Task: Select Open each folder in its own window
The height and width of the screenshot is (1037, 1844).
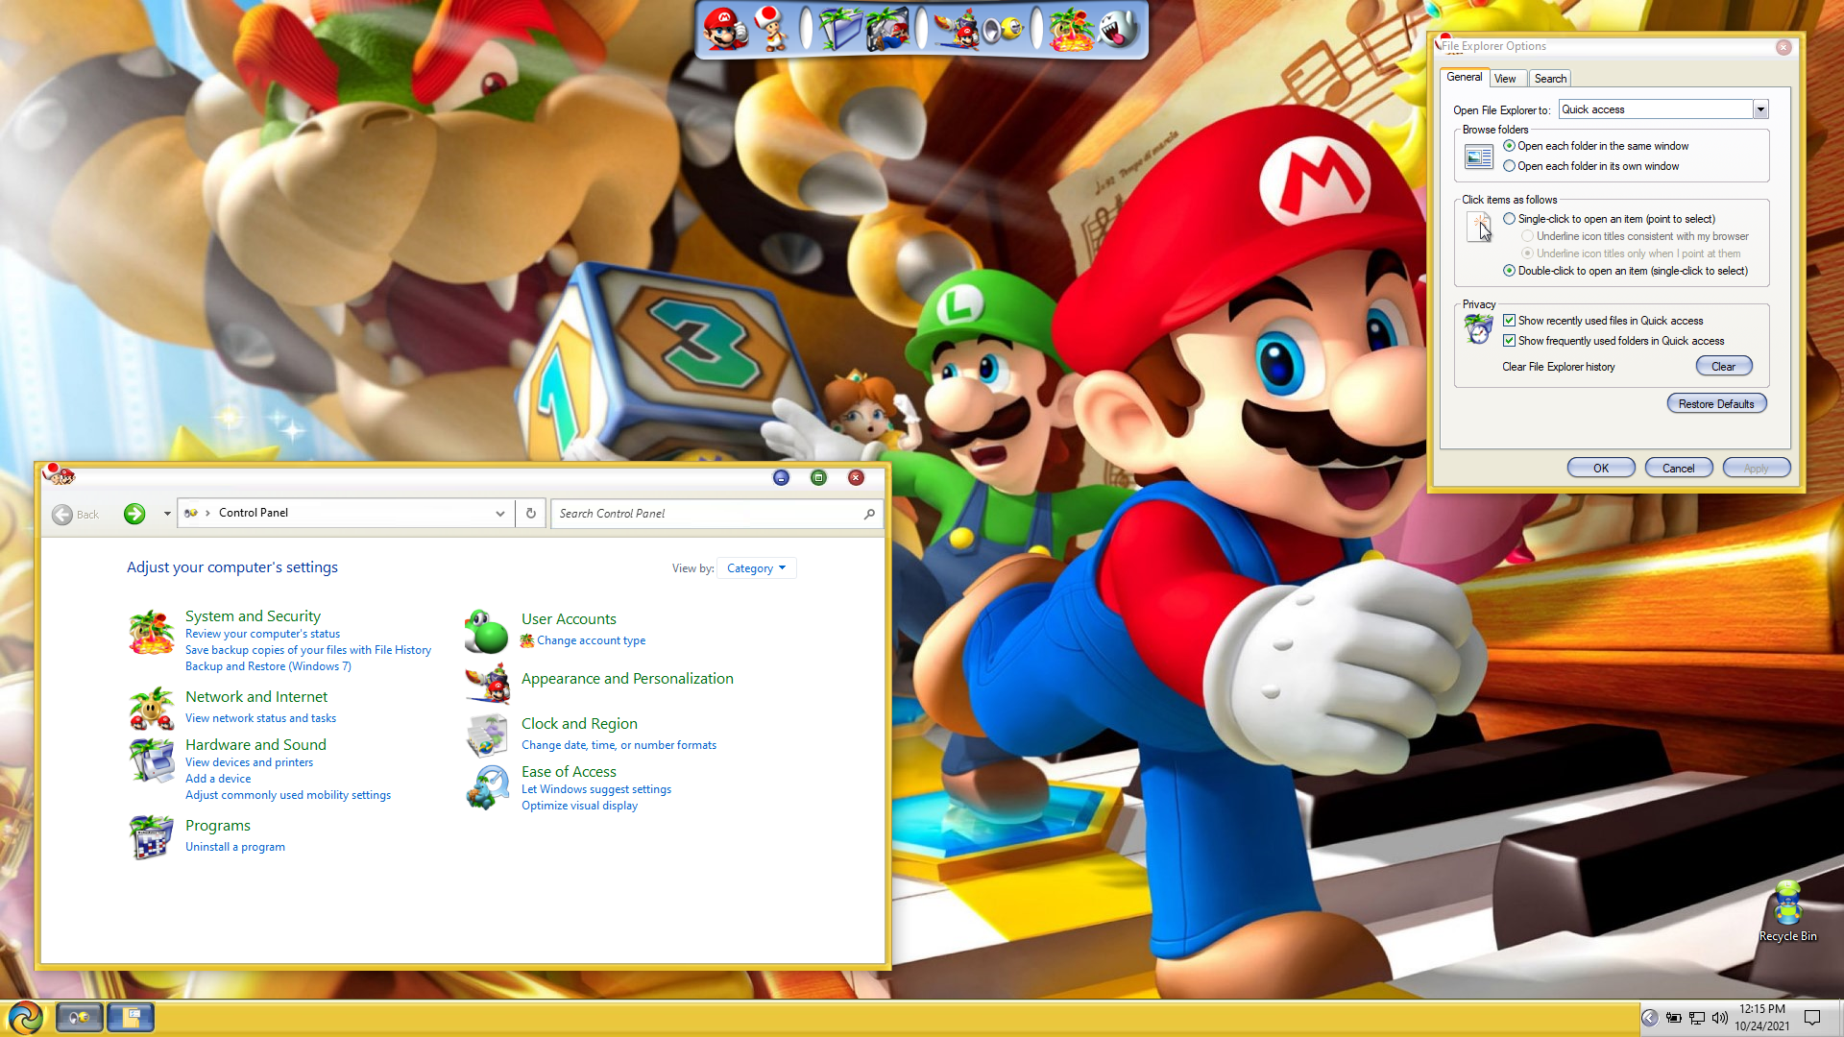Action: 1510,166
